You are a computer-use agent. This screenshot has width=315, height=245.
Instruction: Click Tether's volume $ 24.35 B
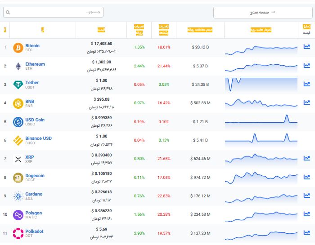pyautogui.click(x=200, y=85)
